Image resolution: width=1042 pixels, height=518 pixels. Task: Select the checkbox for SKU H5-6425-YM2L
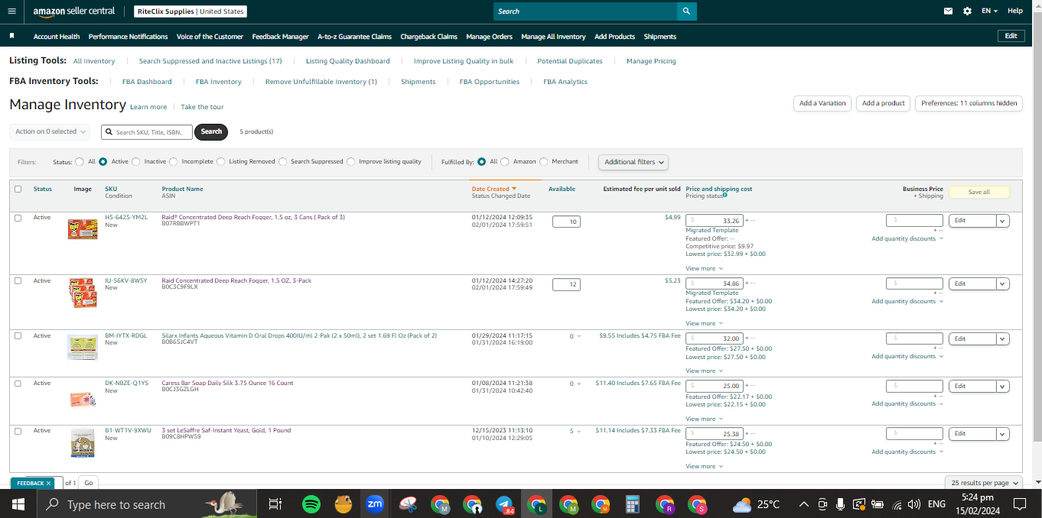[18, 218]
